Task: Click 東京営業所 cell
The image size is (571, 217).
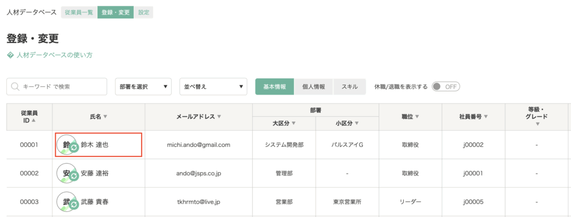Action: click(x=347, y=201)
